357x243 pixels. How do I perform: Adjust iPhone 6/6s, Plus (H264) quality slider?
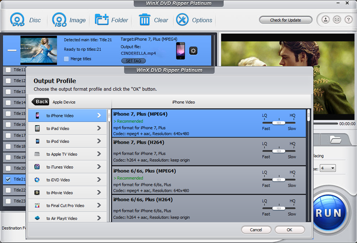tap(279, 208)
